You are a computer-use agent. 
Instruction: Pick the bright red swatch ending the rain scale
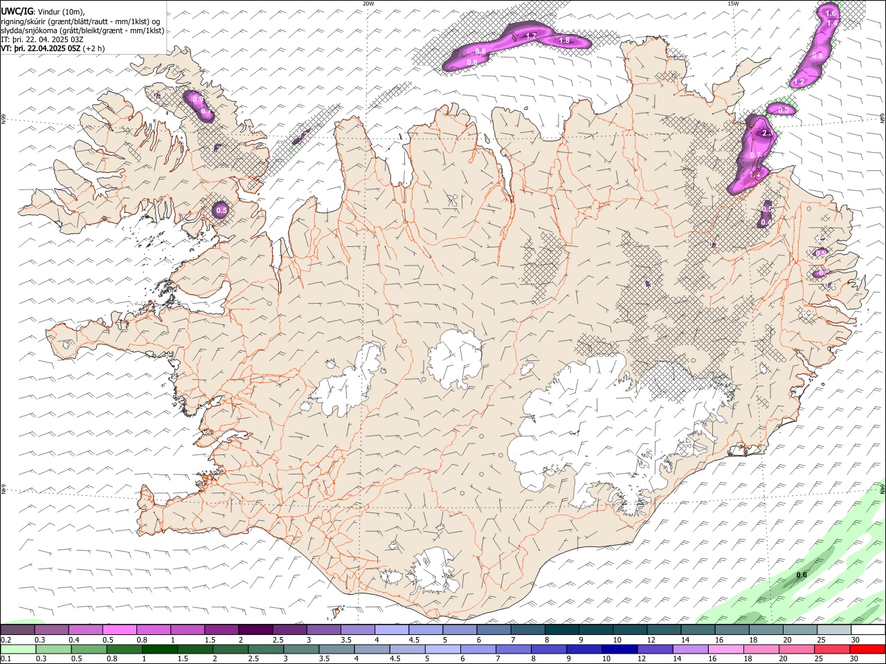(x=867, y=649)
